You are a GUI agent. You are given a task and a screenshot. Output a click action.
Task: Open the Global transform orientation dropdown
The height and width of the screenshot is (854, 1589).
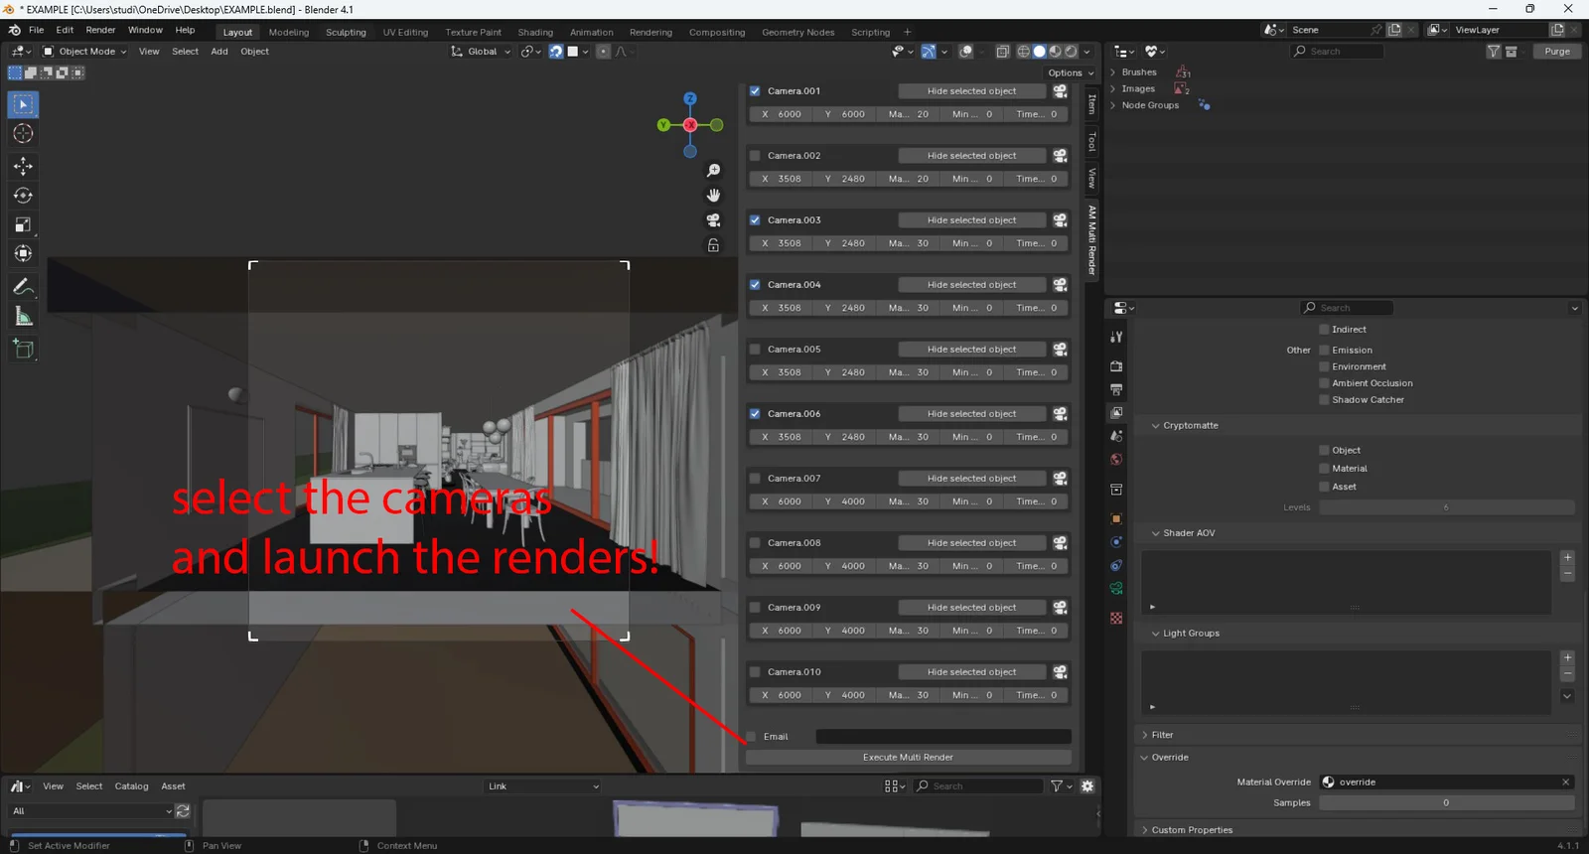point(481,52)
